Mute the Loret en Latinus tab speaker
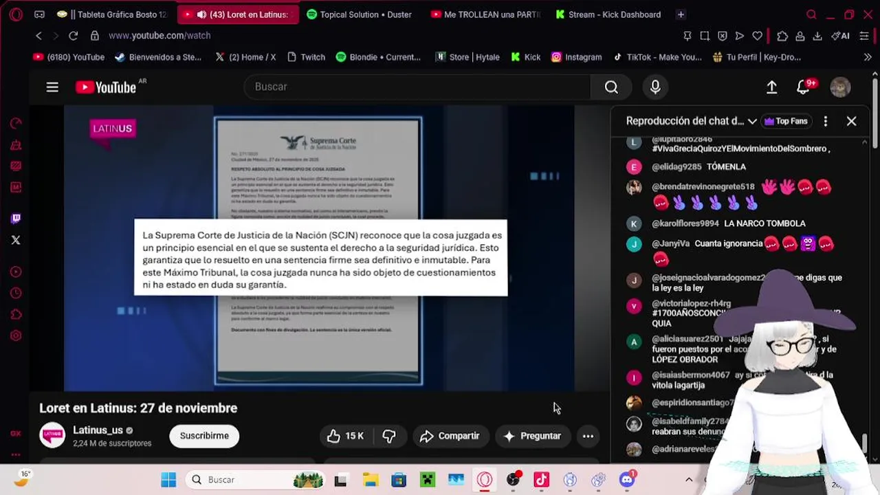This screenshot has width=880, height=495. click(201, 14)
